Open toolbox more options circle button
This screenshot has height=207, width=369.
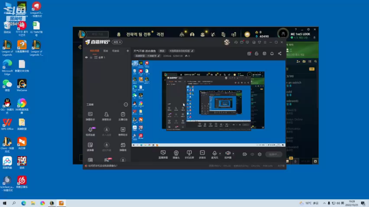[125, 104]
